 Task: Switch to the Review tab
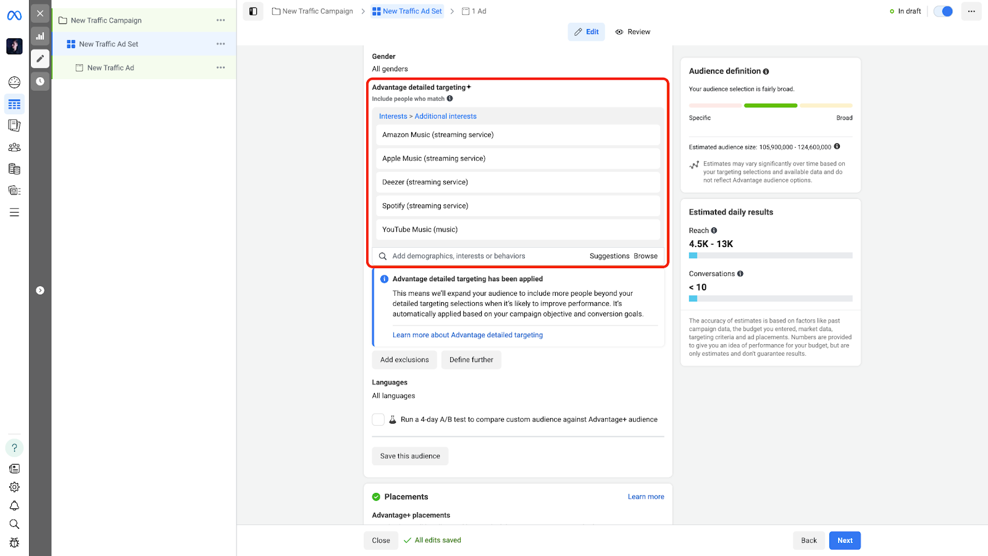tap(633, 32)
